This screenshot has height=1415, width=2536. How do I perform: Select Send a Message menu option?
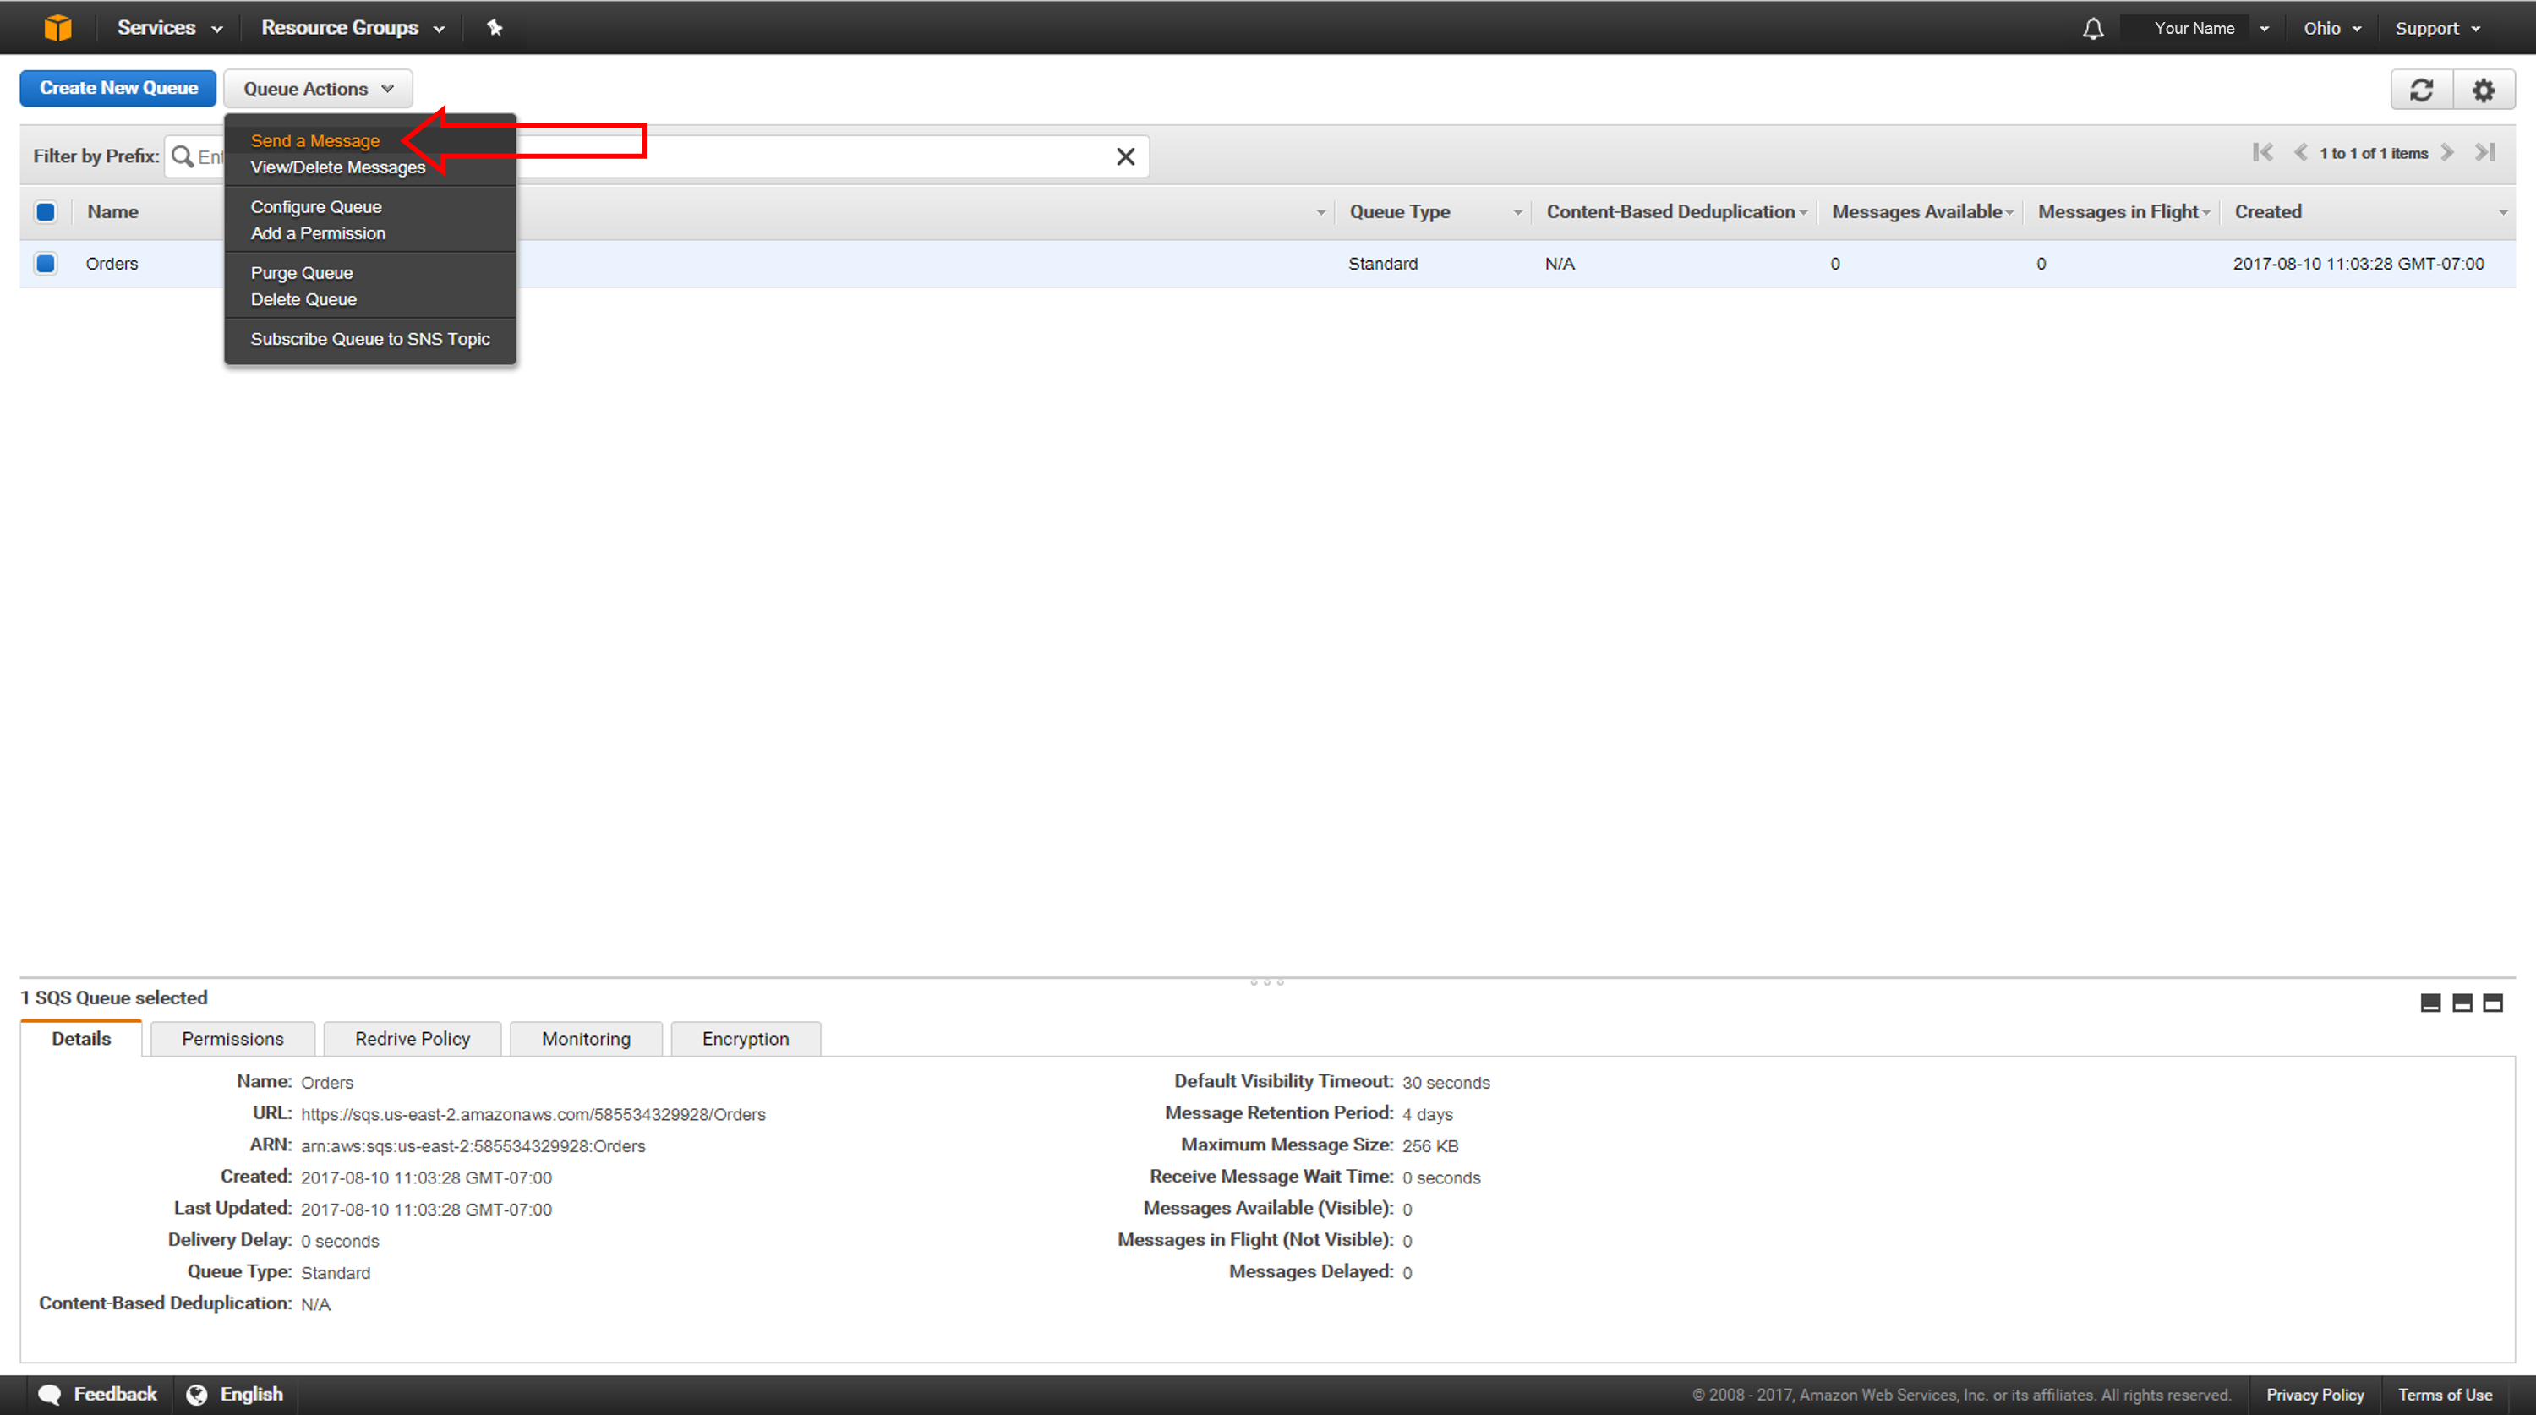[314, 139]
